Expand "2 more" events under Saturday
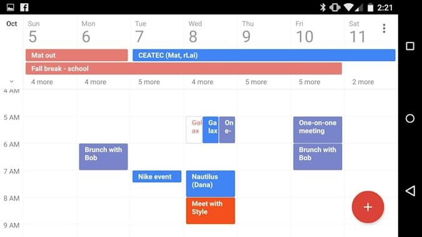This screenshot has width=422, height=237. tap(363, 82)
